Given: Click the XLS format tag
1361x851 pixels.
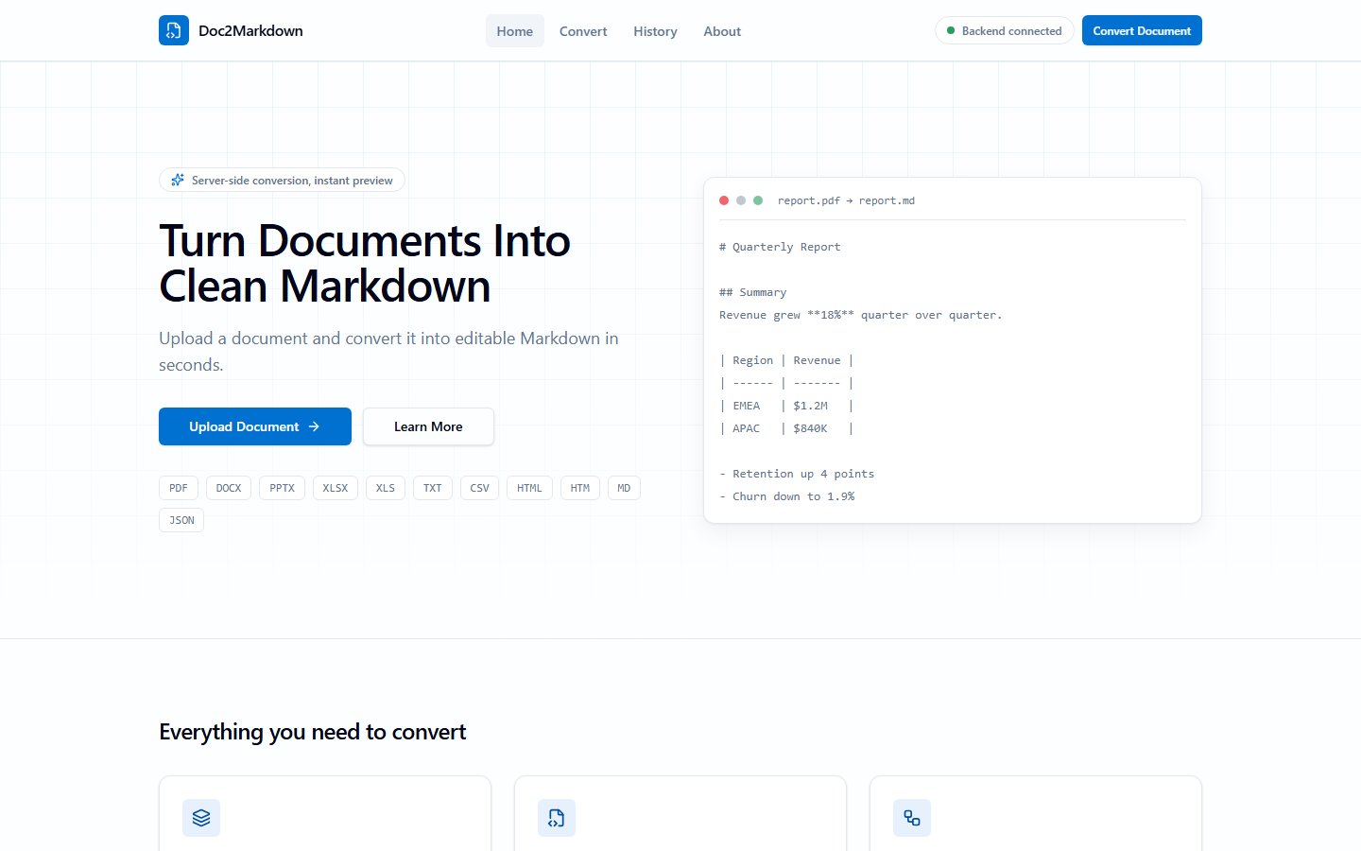Looking at the screenshot, I should [x=386, y=488].
